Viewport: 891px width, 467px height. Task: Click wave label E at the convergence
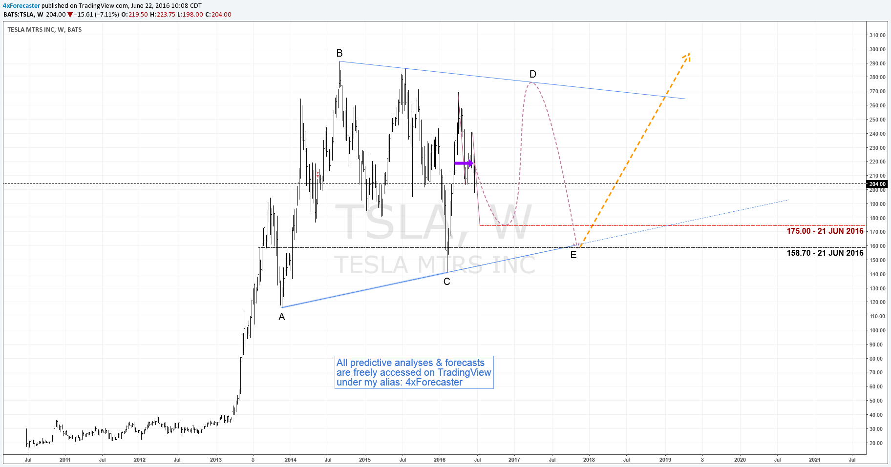(573, 255)
